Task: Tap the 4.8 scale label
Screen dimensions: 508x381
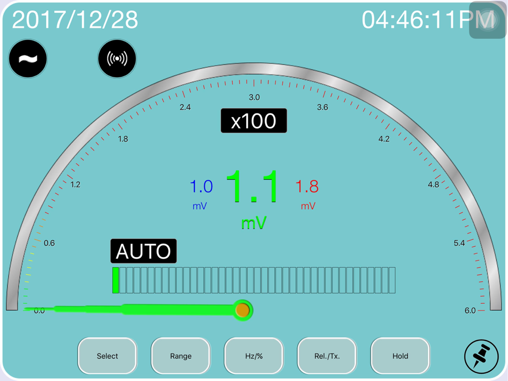Action: coord(433,184)
